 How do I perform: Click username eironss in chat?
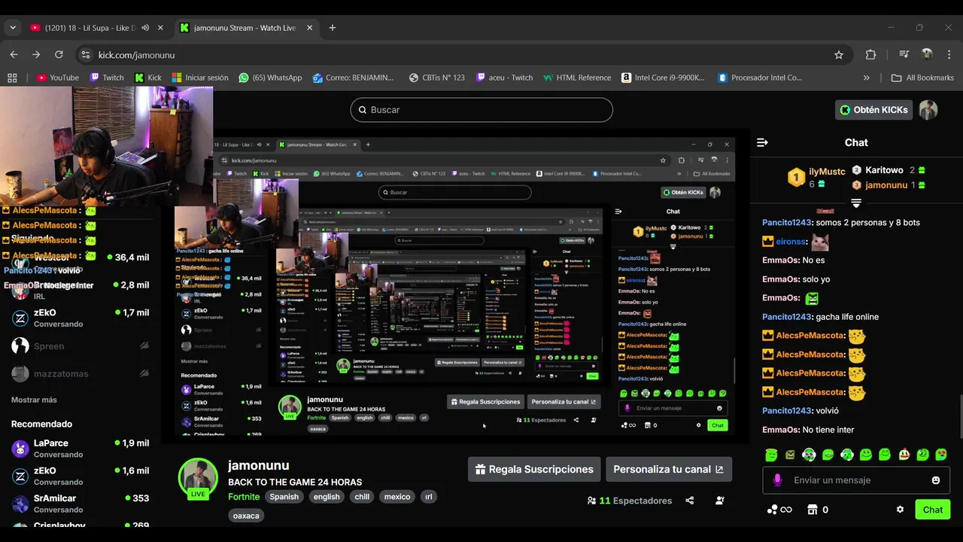pos(791,242)
